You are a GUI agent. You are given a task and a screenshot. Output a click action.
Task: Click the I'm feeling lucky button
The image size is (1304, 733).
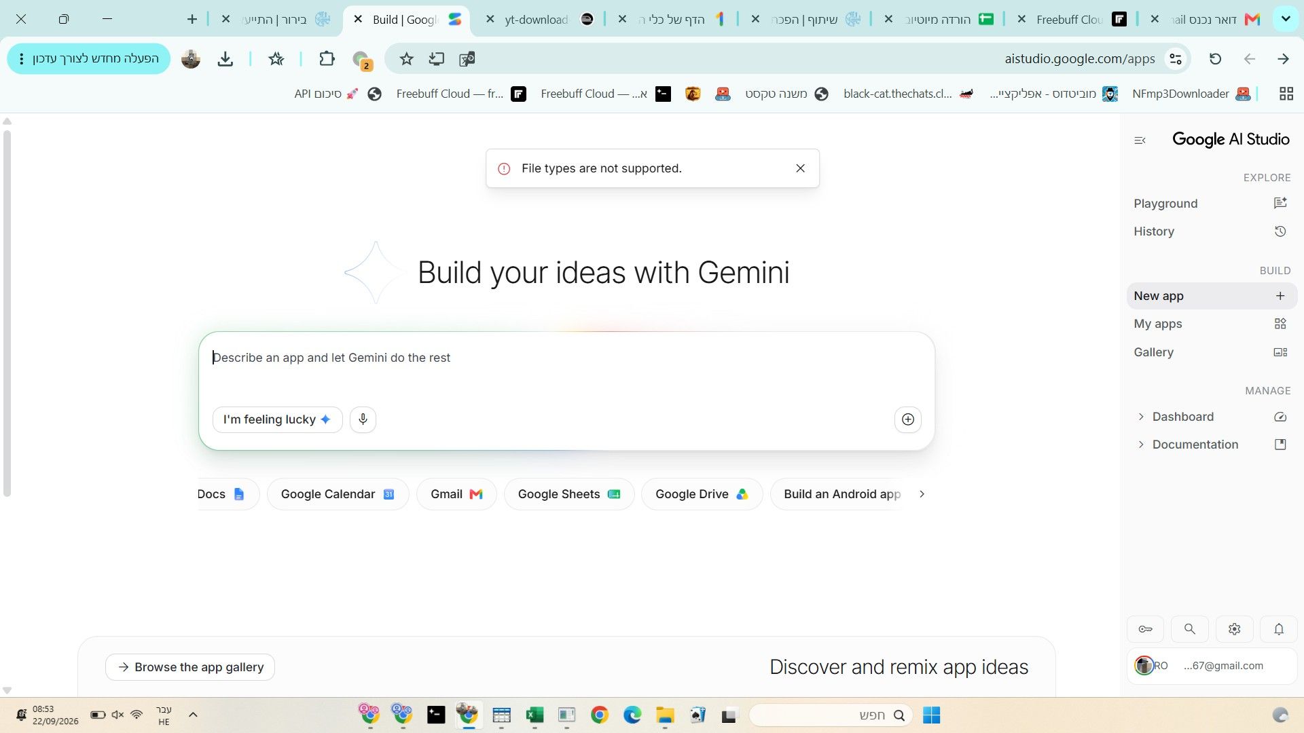277,419
